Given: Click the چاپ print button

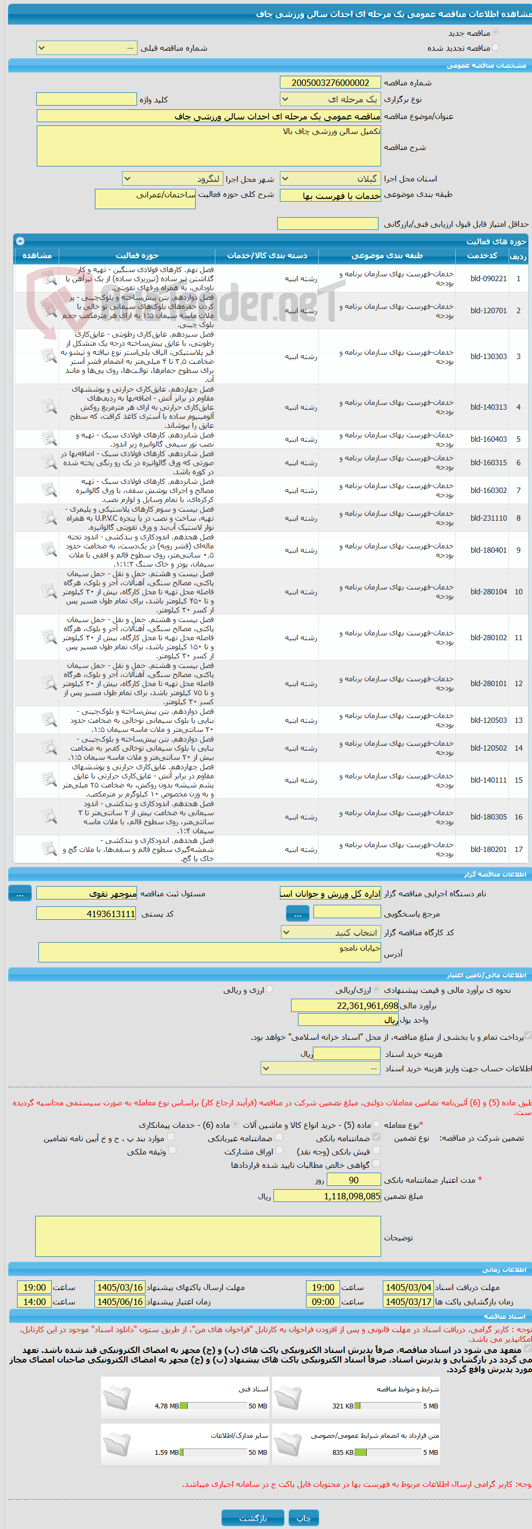Looking at the screenshot, I should [x=304, y=1518].
